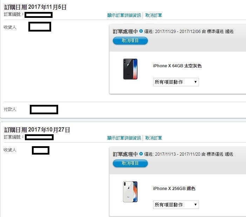The image size is (246, 217).
Task: Click 取消訂單 link for the November 5 order
Action: [153, 15]
